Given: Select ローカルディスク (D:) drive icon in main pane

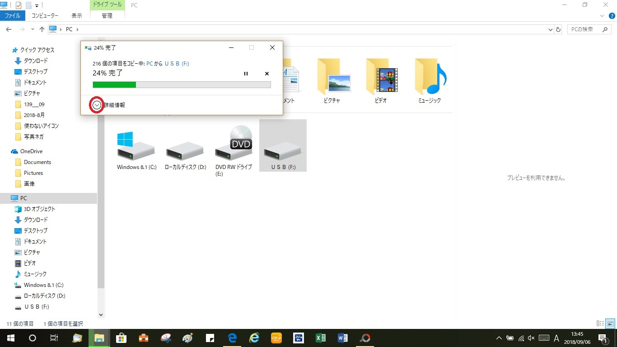Looking at the screenshot, I should click(x=185, y=155).
